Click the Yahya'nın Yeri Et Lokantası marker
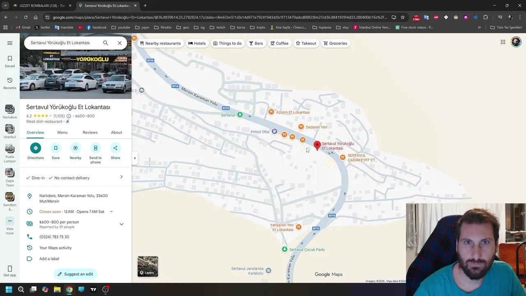Screen dimensions: 526x296 tap(299, 227)
